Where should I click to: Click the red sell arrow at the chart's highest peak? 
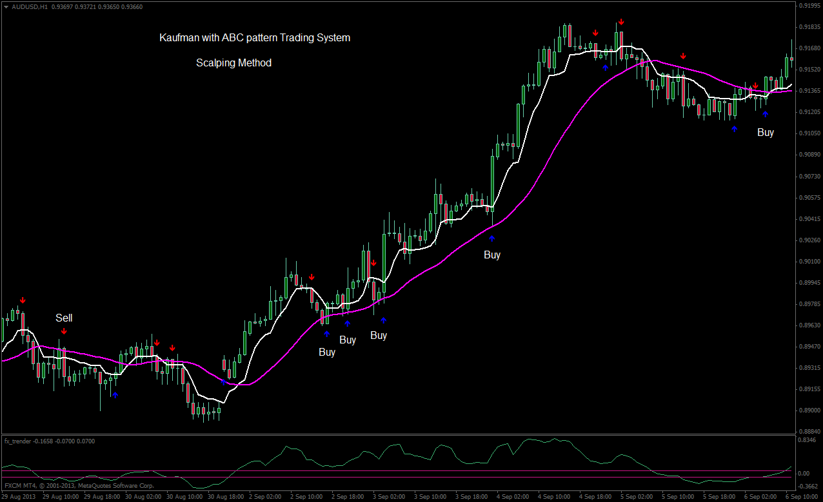620,21
